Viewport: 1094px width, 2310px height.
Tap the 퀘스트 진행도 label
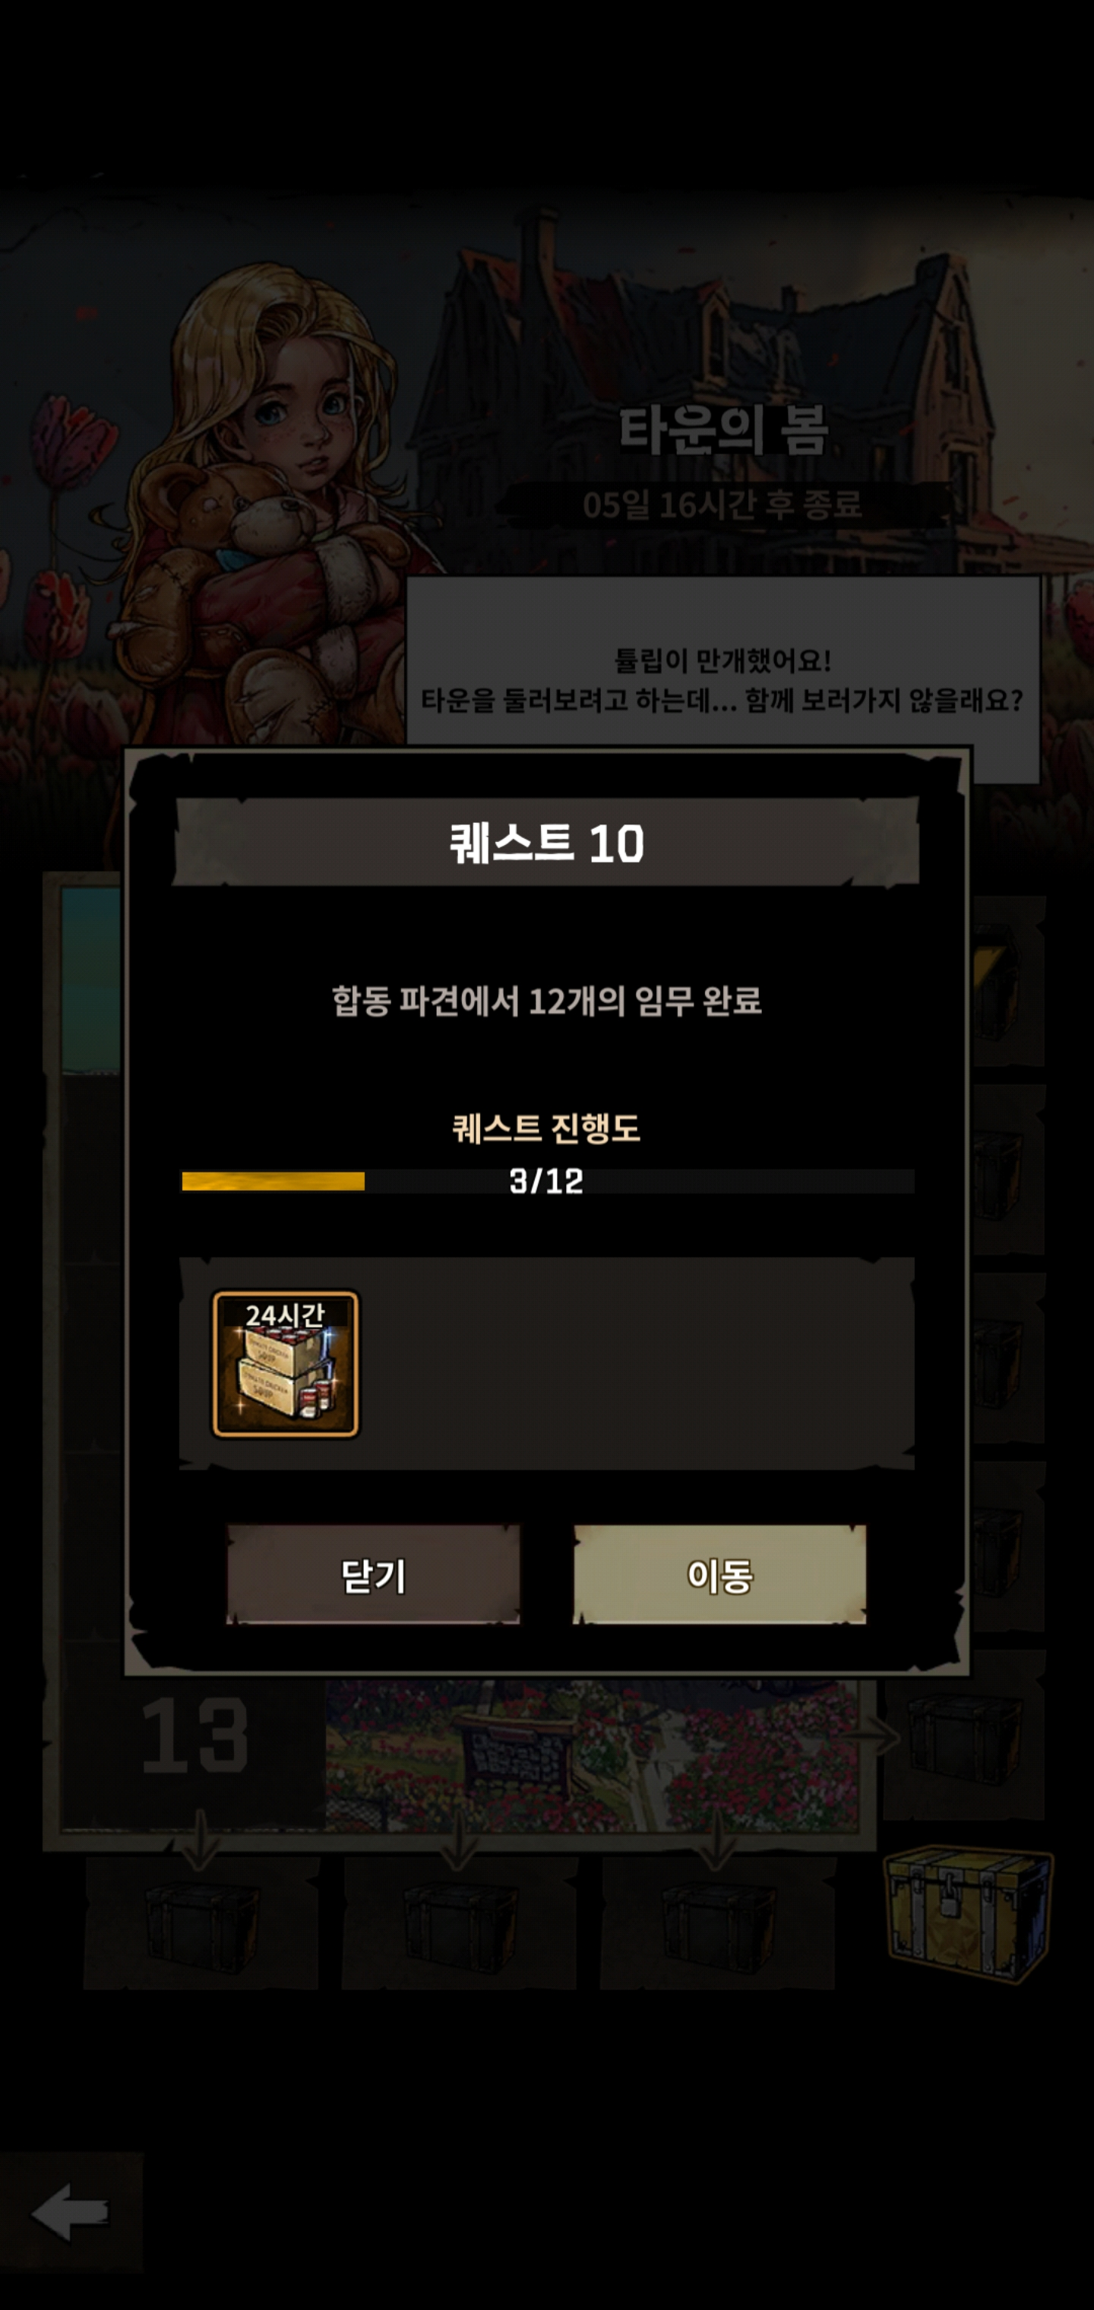546,1127
